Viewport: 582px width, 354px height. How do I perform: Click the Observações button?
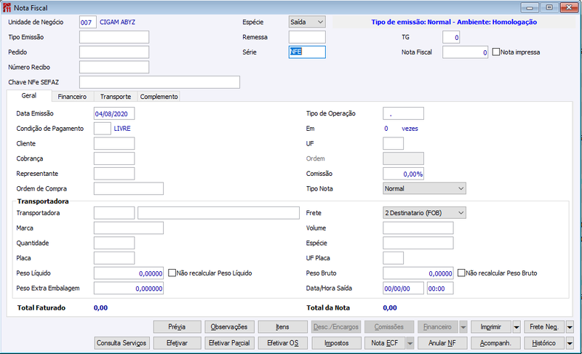pyautogui.click(x=229, y=327)
